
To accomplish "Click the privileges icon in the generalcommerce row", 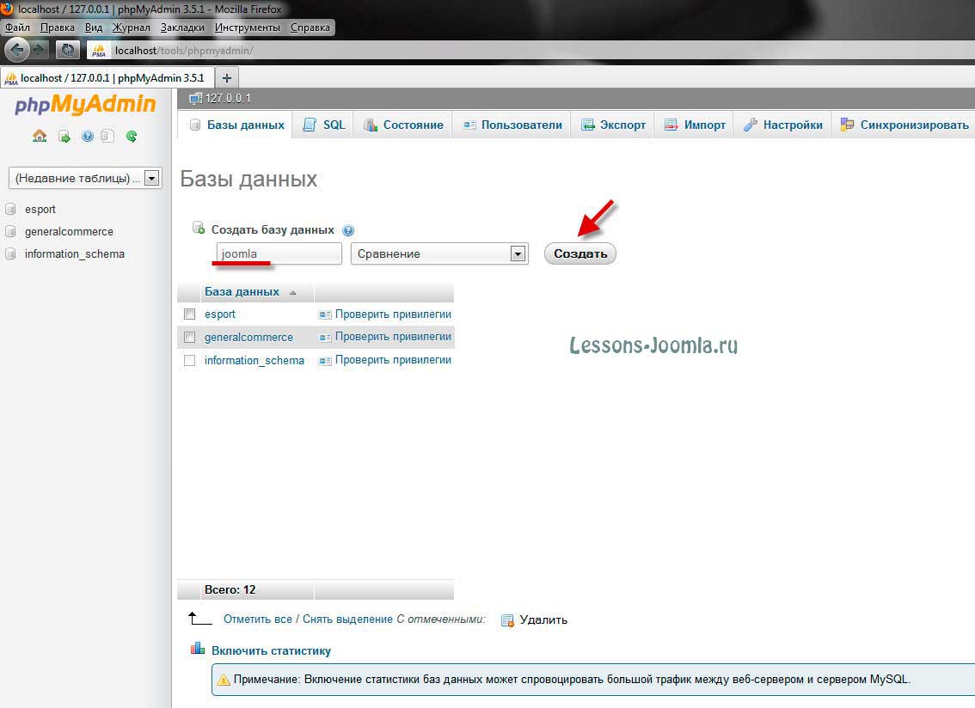I will click(x=325, y=337).
